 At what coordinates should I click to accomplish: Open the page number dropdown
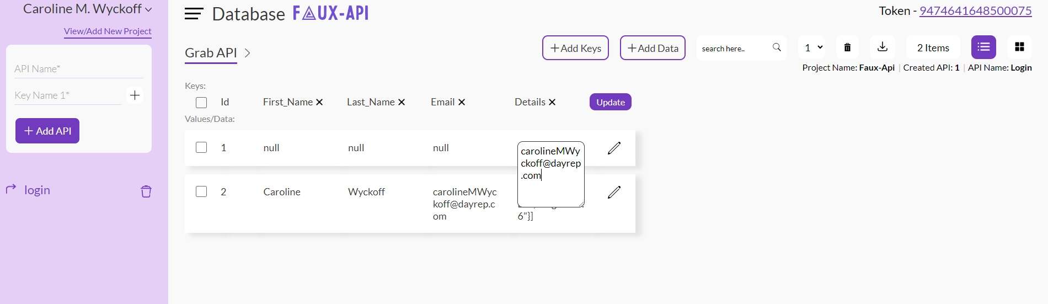pyautogui.click(x=813, y=48)
